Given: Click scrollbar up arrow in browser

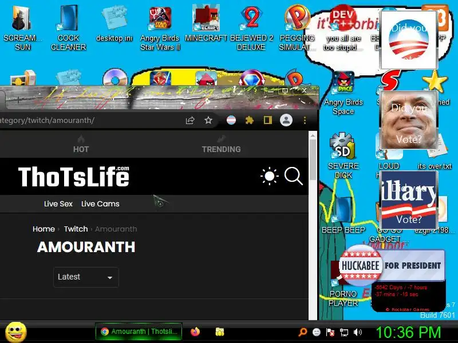Looking at the screenshot, I should (x=313, y=135).
